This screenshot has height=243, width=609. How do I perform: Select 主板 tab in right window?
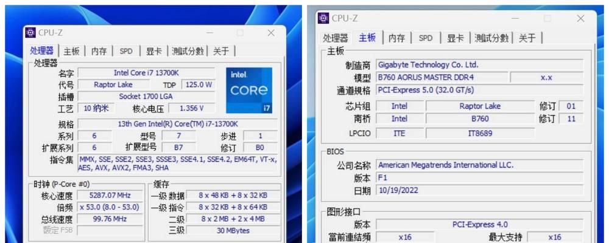[367, 38]
